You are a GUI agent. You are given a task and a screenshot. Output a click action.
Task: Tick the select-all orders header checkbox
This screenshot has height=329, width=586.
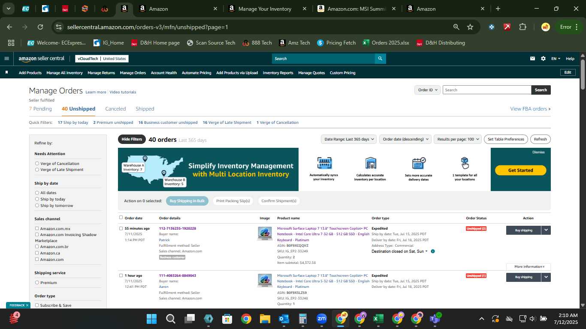point(121,218)
